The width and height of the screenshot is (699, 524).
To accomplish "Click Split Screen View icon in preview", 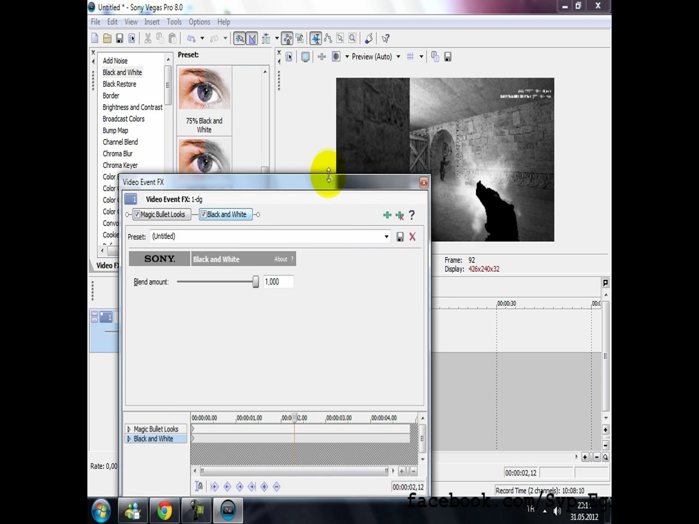I will [x=336, y=57].
